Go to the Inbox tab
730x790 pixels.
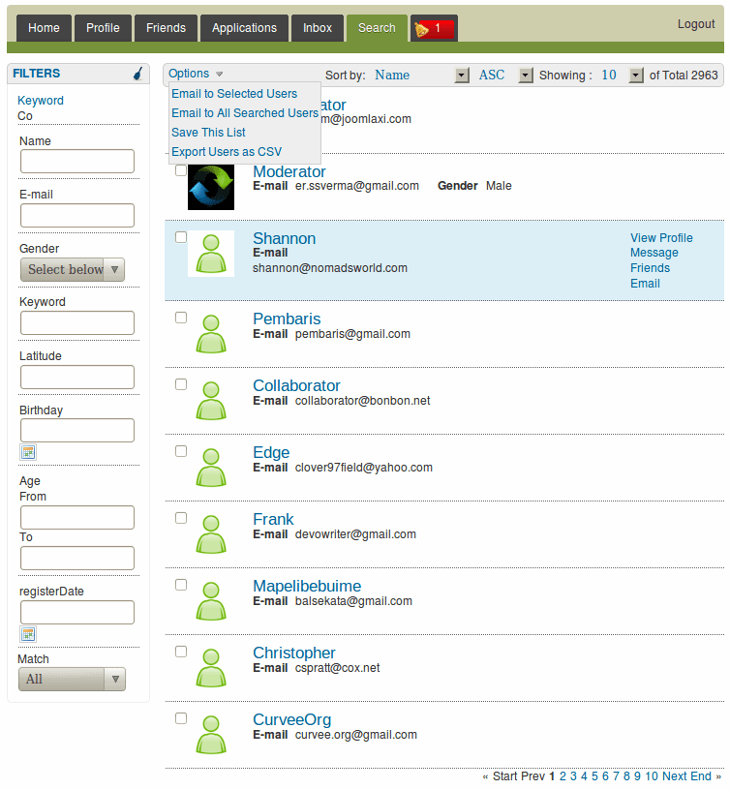coord(318,28)
